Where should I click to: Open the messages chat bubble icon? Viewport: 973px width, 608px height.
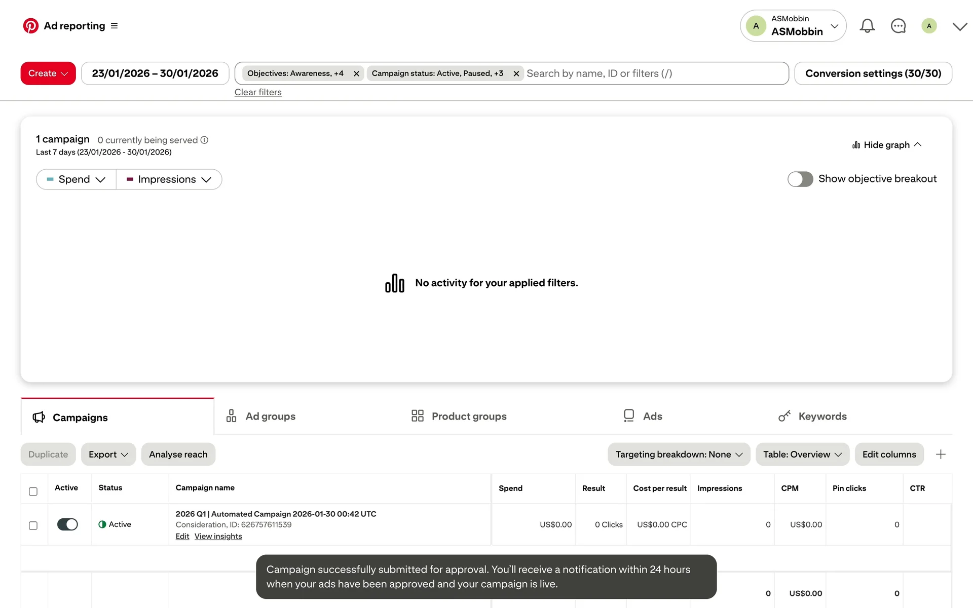[x=898, y=26]
